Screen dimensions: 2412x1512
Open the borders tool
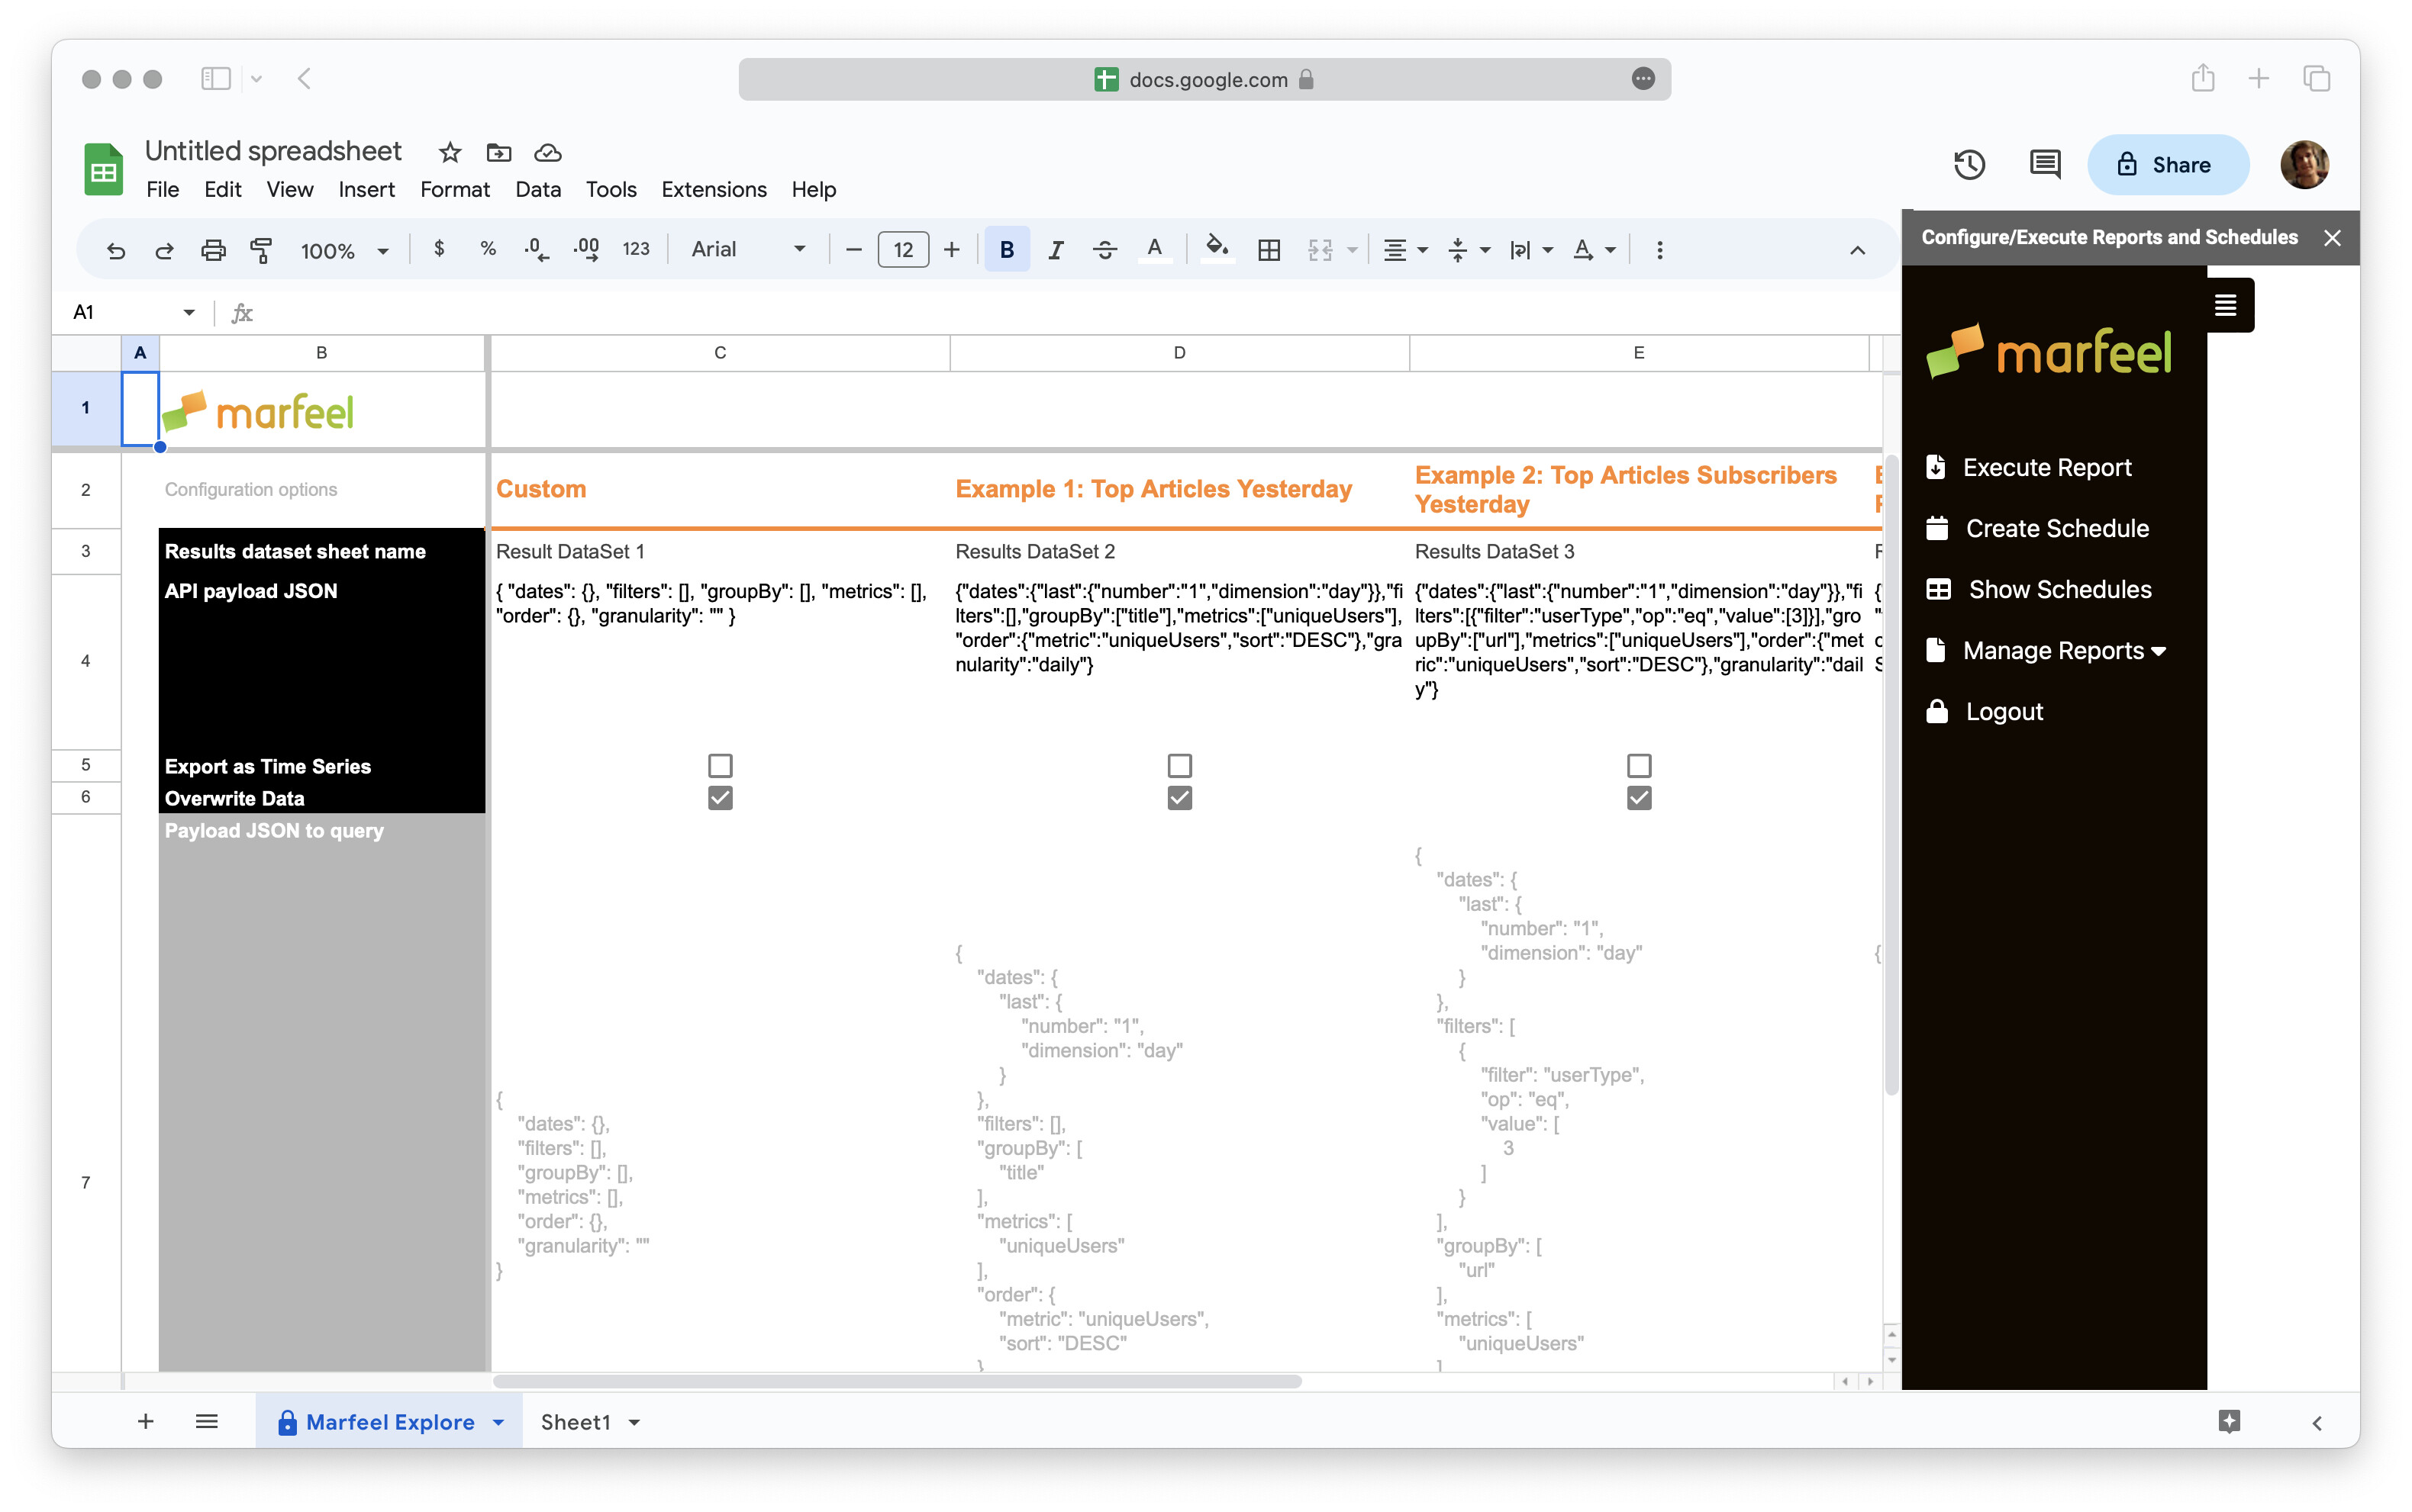[1268, 250]
